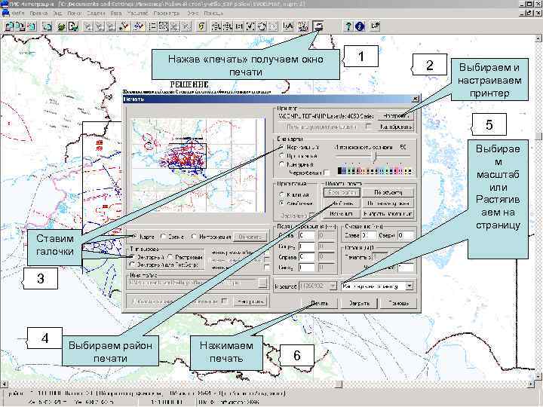Toggle the Черно-белая checkbox

tap(327, 172)
